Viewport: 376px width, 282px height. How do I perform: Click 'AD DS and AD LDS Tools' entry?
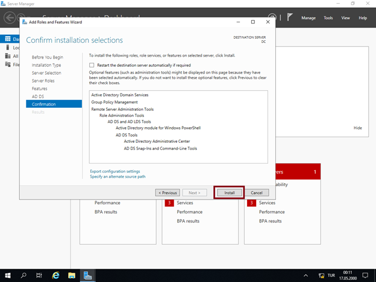click(129, 122)
